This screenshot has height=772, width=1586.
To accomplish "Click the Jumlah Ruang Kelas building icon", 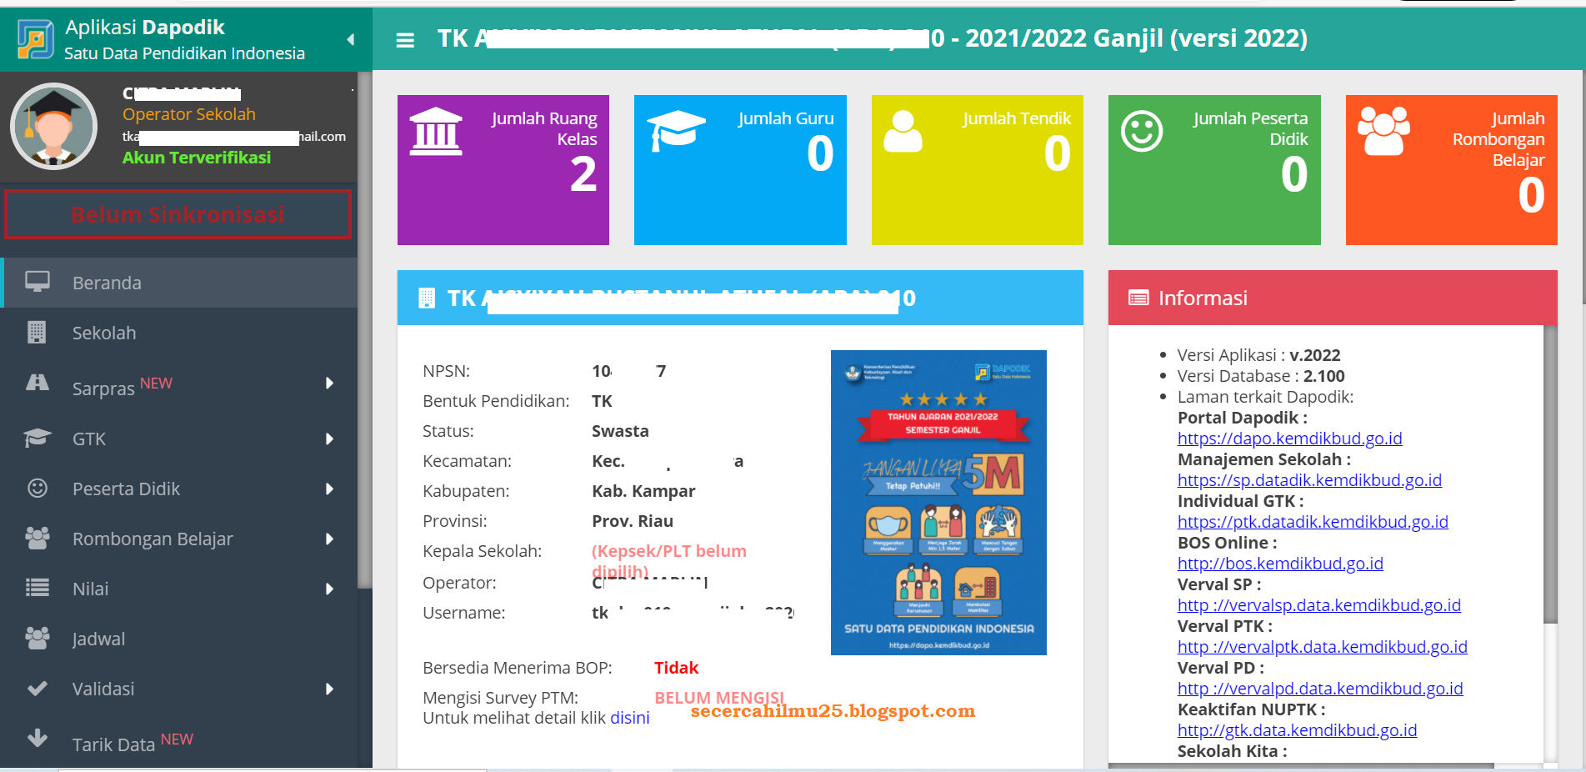I will pos(436,132).
